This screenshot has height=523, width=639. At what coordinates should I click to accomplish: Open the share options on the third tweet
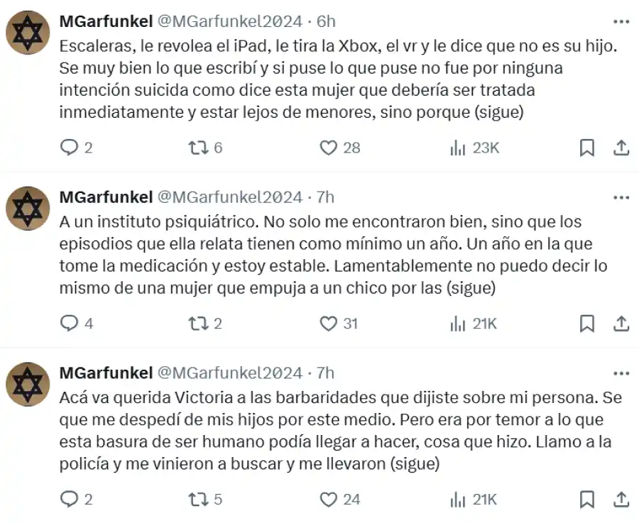pyautogui.click(x=621, y=499)
